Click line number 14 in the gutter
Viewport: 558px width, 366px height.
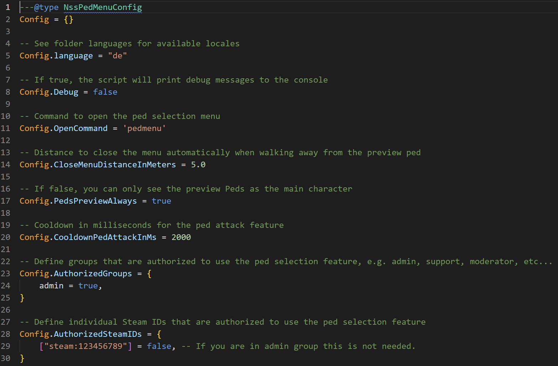point(6,164)
